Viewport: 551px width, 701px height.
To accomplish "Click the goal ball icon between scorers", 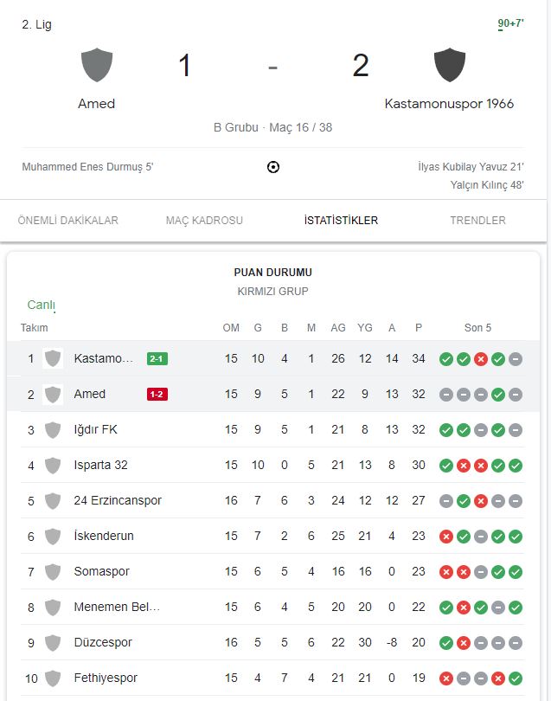I will [273, 167].
